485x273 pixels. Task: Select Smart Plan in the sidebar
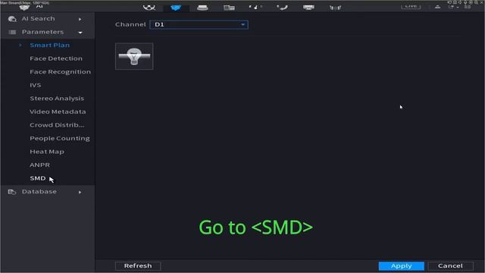pos(49,45)
